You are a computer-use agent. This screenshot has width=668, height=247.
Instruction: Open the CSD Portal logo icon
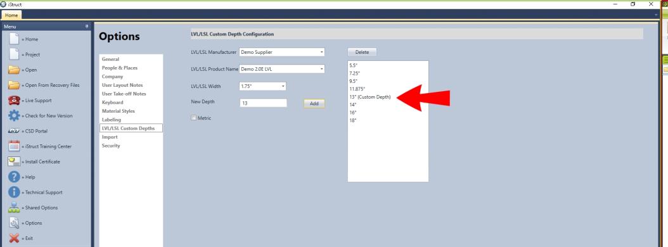coord(14,131)
